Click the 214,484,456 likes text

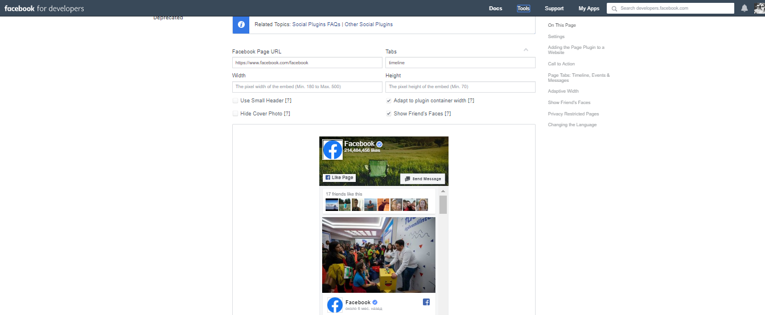pos(362,151)
